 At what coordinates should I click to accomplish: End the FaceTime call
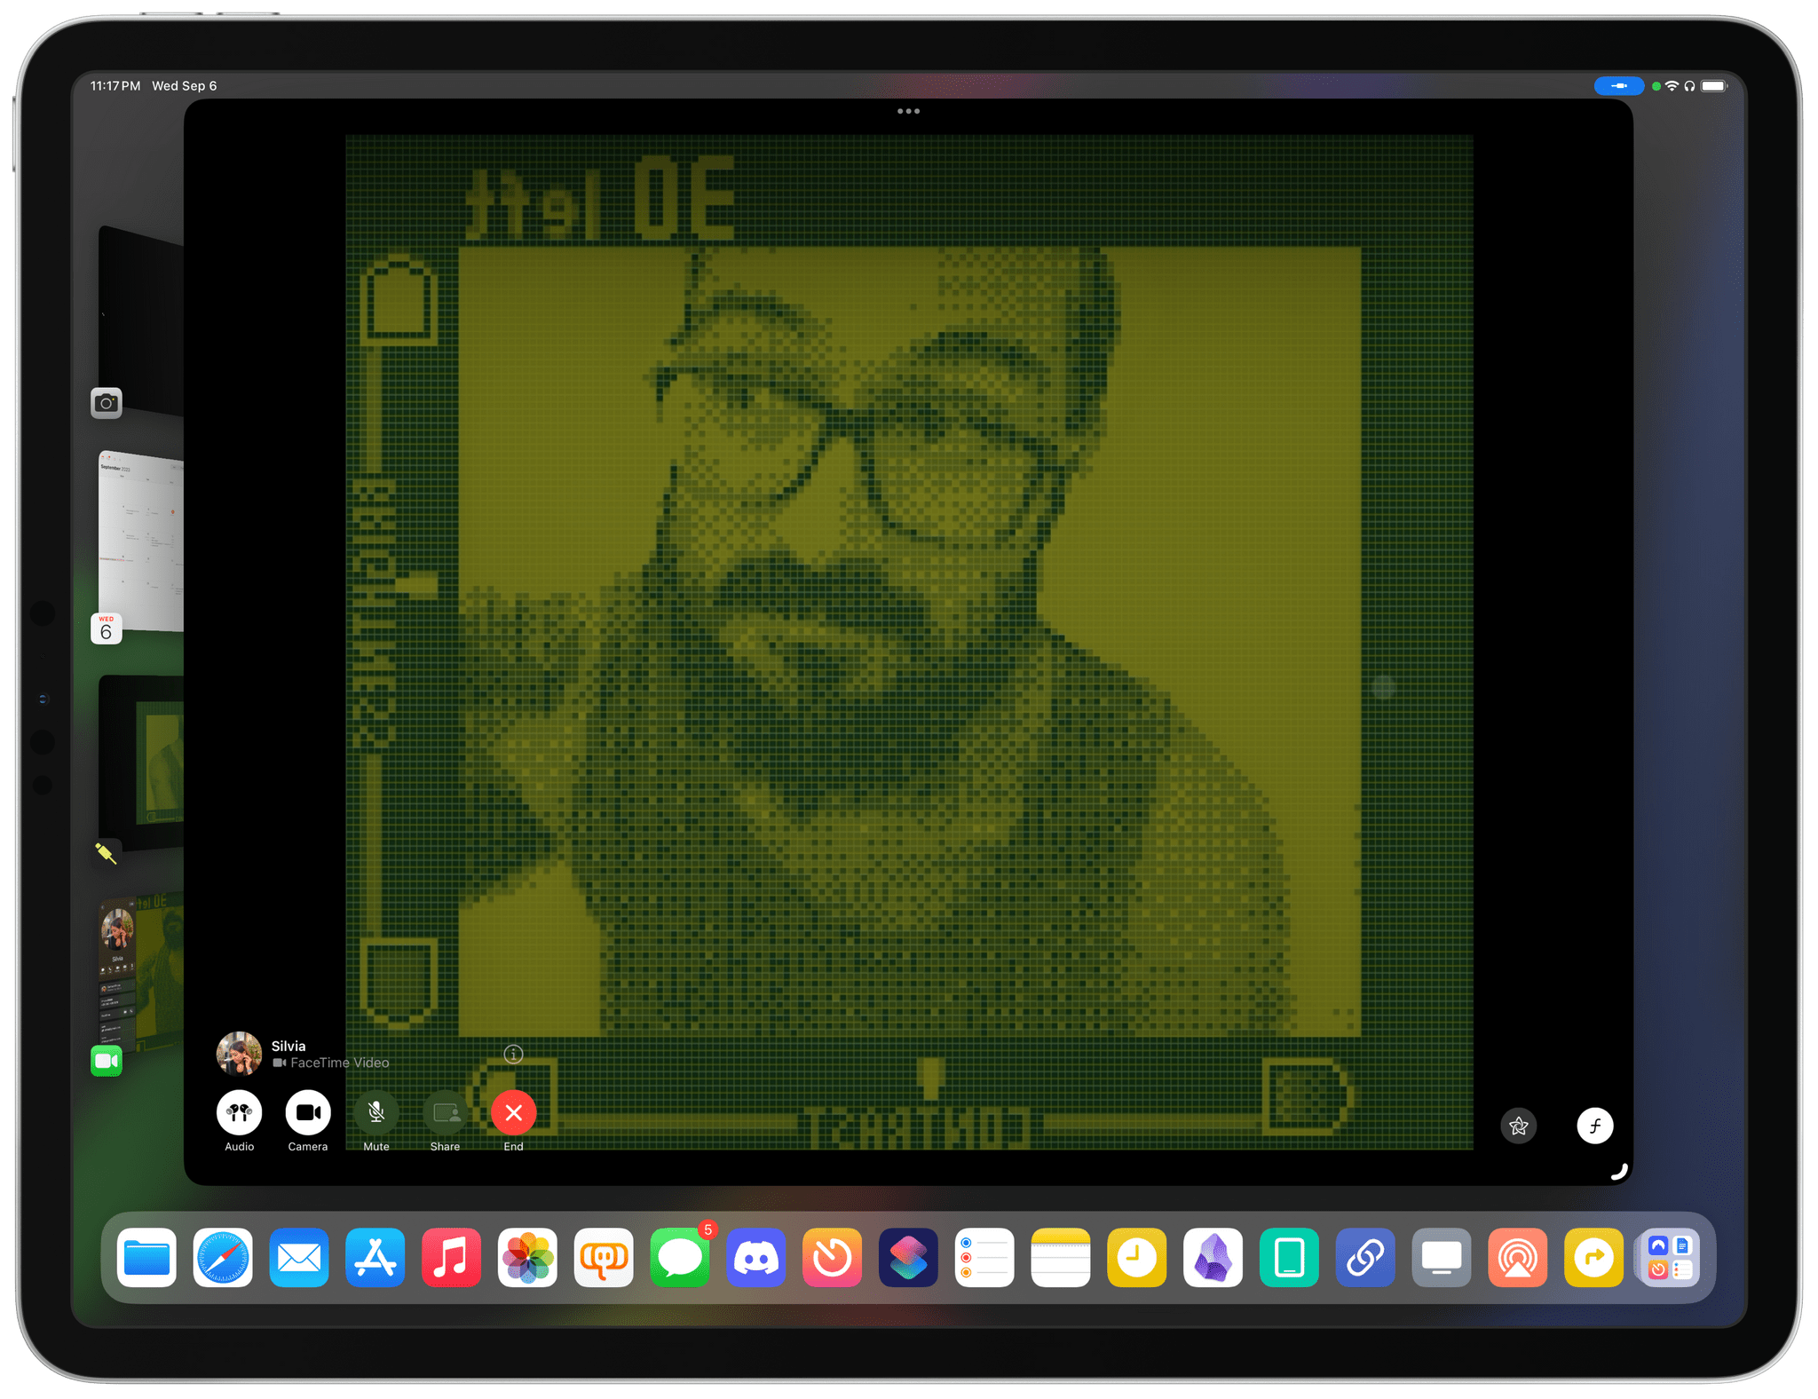513,1113
